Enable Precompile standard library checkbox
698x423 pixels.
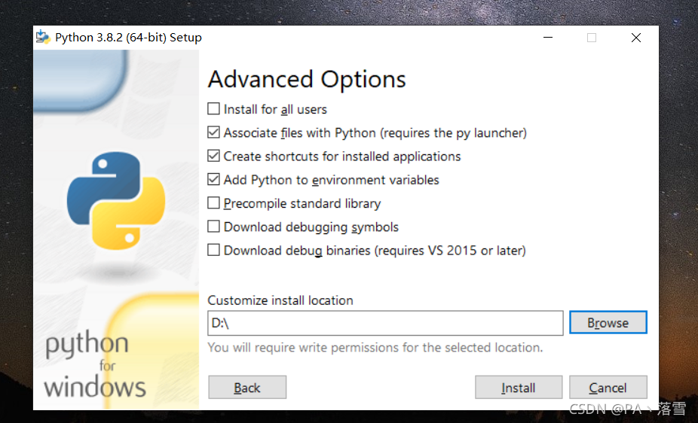tap(213, 203)
